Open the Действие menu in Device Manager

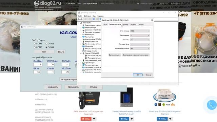(87, 16)
